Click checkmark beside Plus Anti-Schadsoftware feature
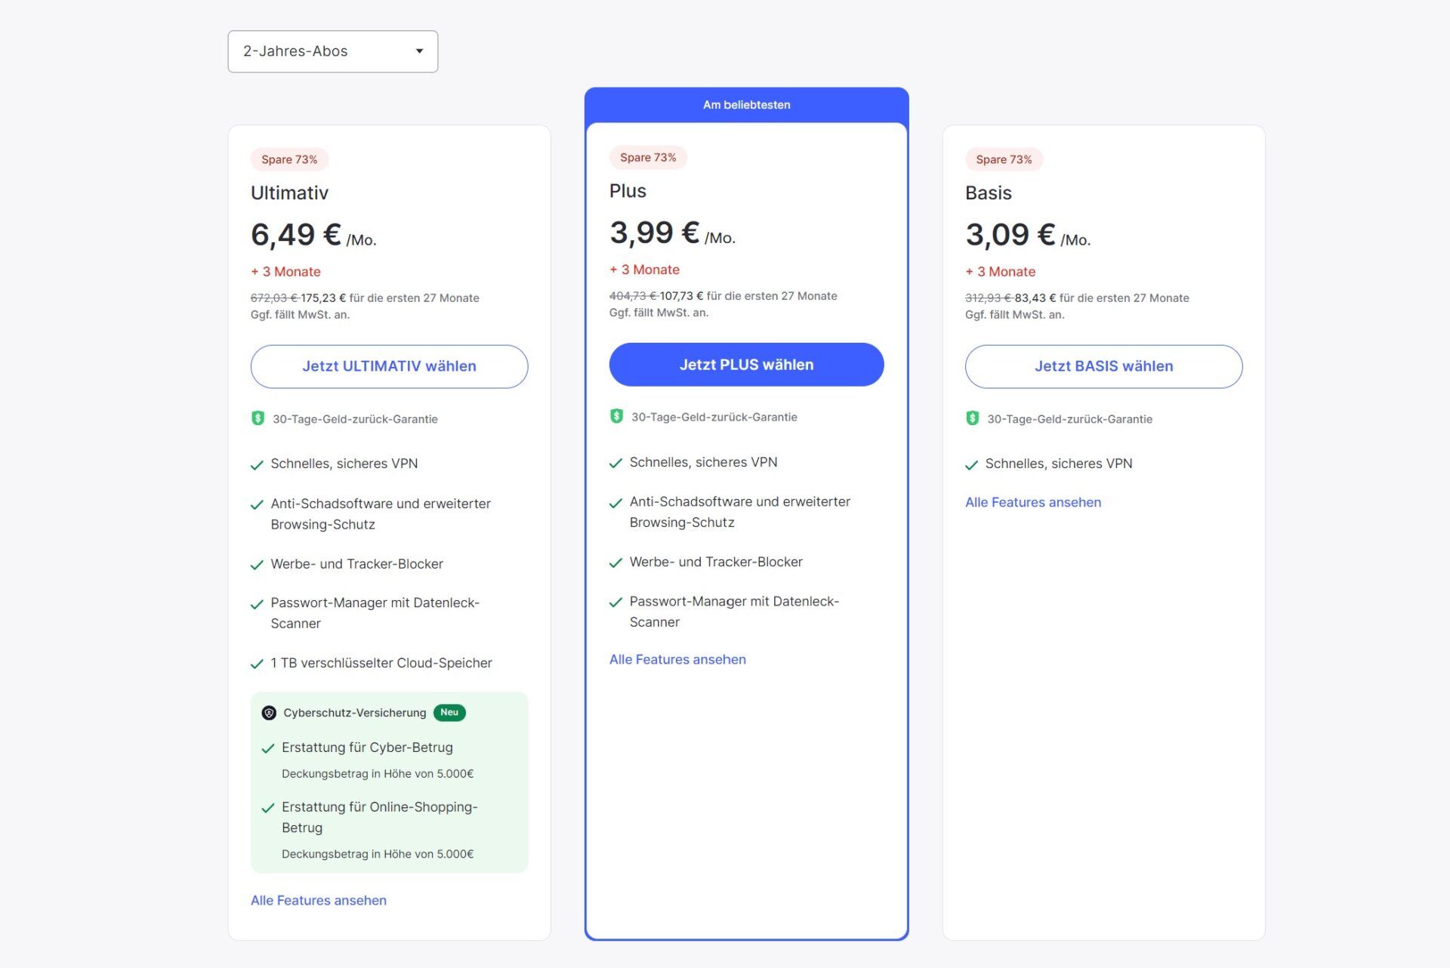 pos(615,503)
